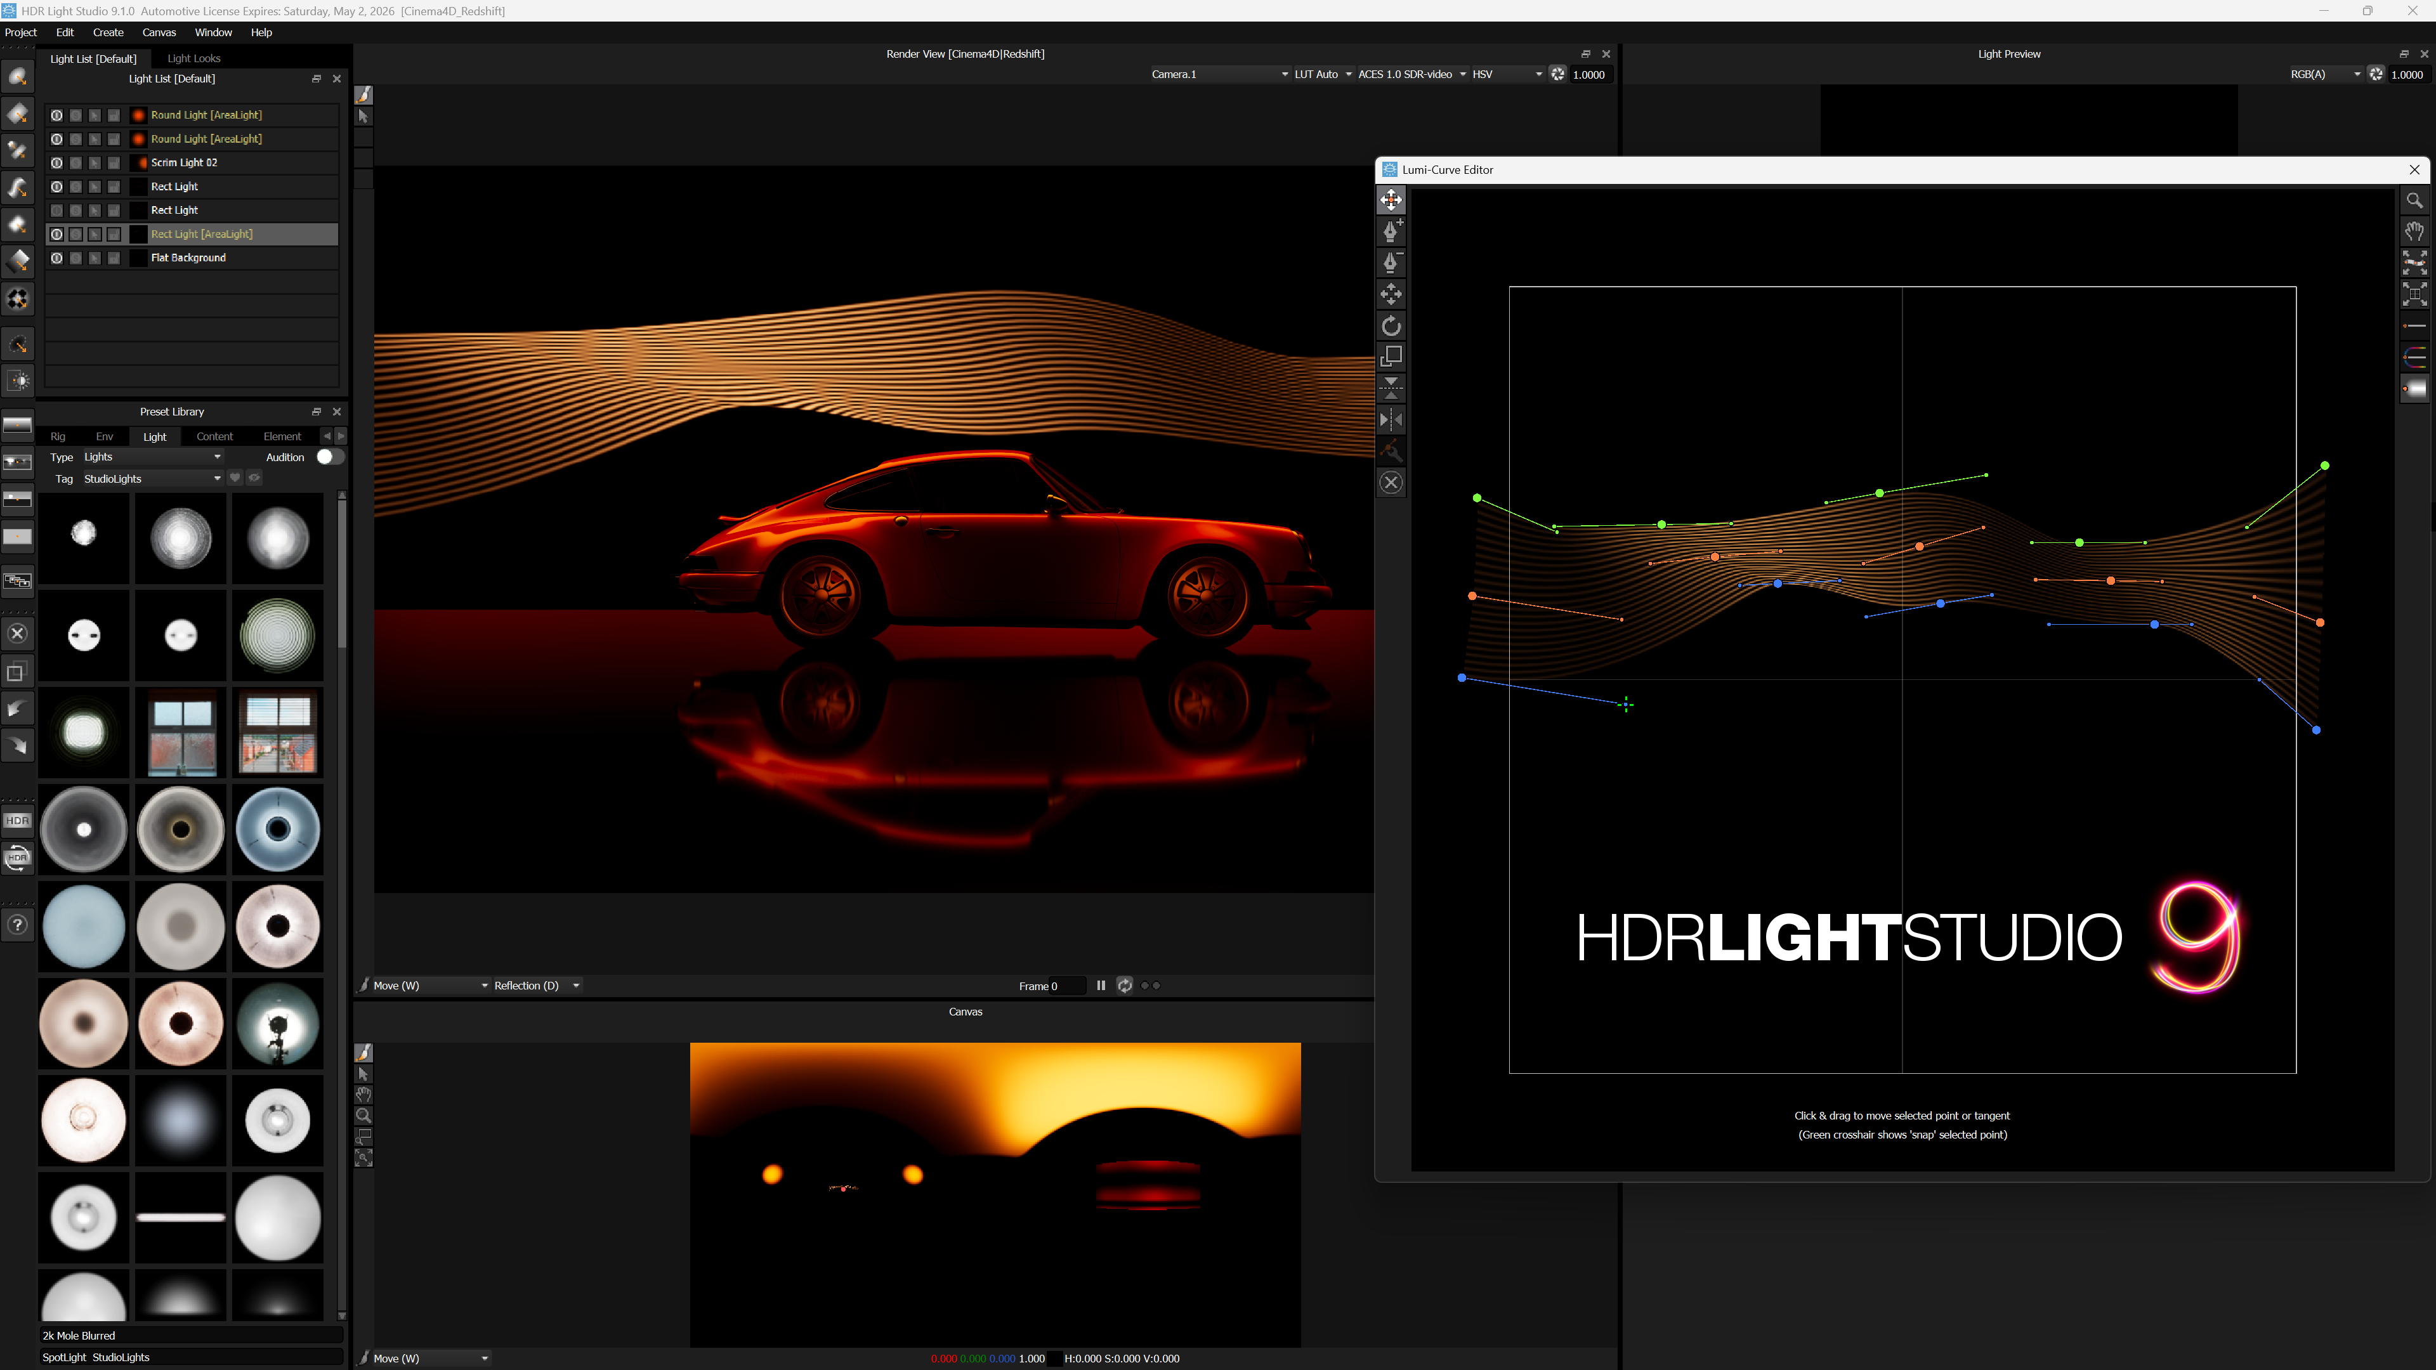This screenshot has width=2436, height=1370.
Task: Toggle on/off for Flat Background
Action: point(56,258)
